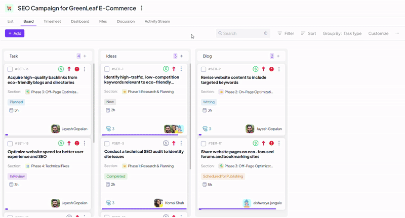Image resolution: width=405 pixels, height=218 pixels.
Task: Open three-dot menu on card #SE11-18
Action: tap(85, 143)
